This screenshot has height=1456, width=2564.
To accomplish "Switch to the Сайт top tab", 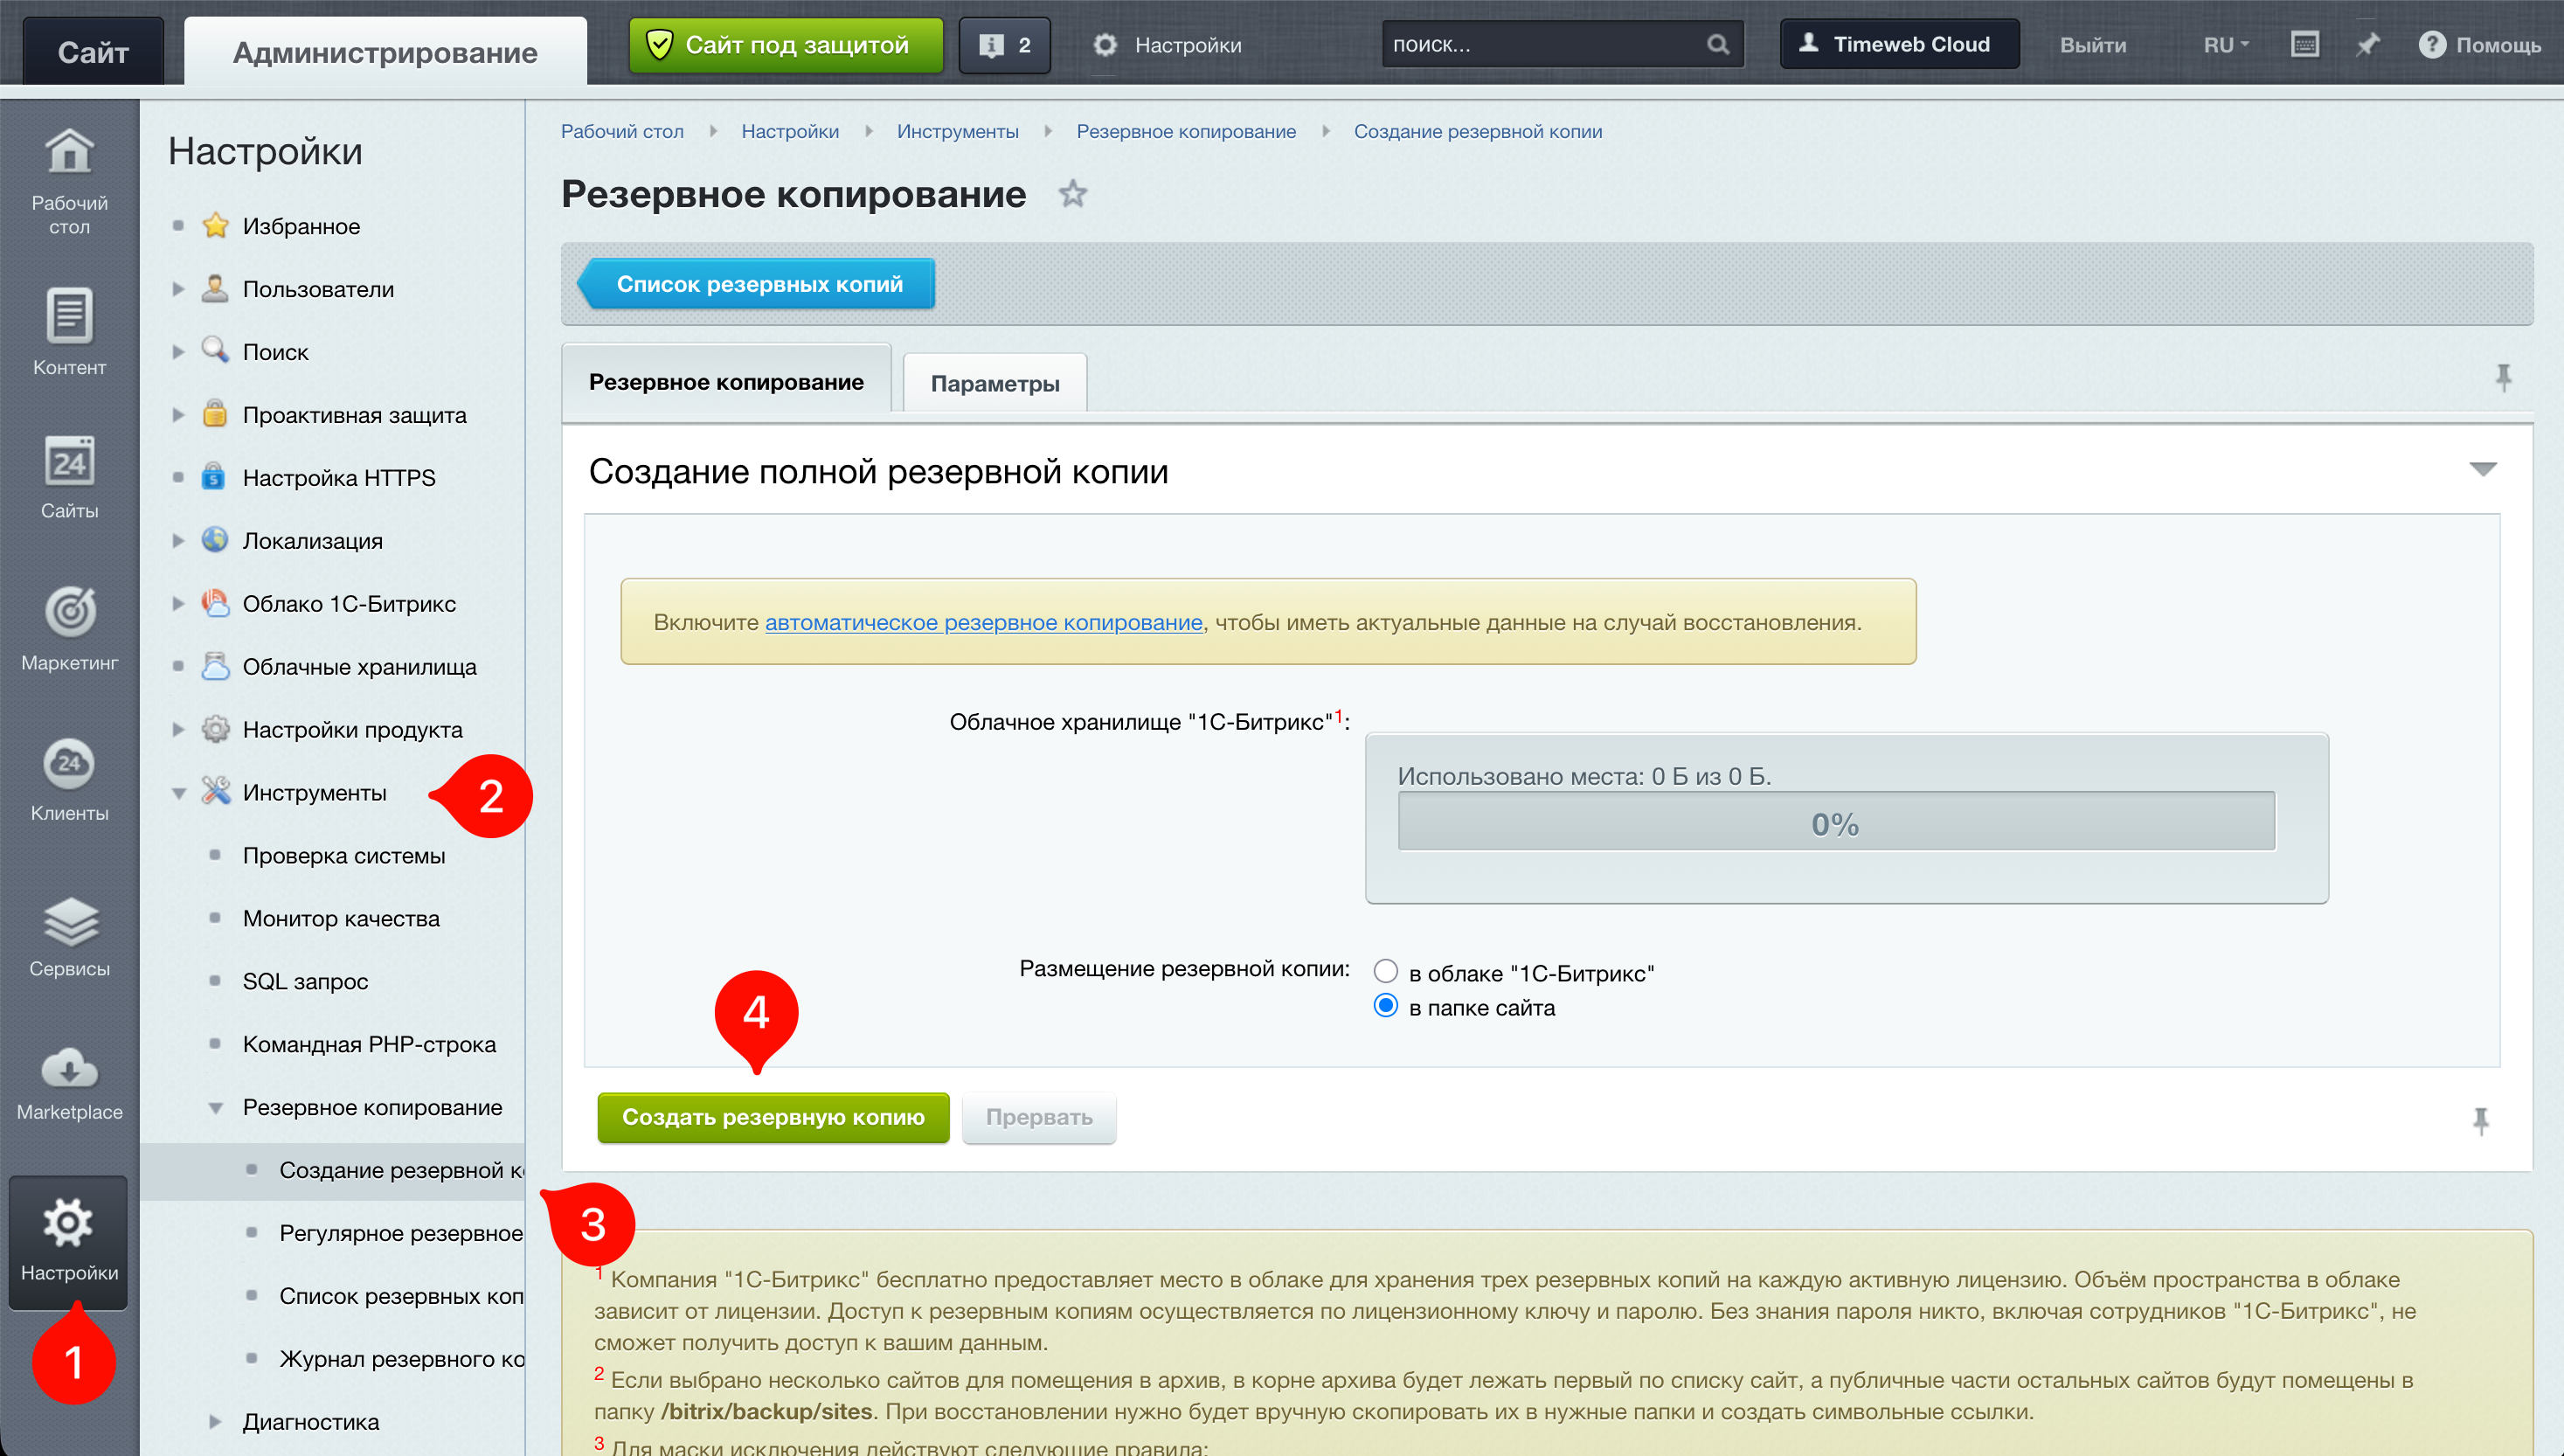I will [x=93, y=52].
